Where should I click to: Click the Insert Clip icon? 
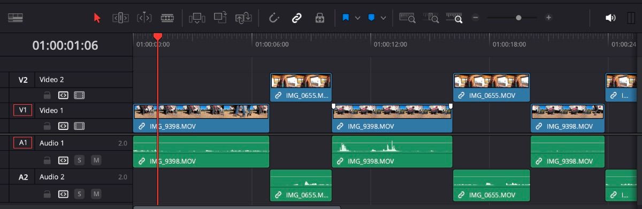(x=197, y=18)
